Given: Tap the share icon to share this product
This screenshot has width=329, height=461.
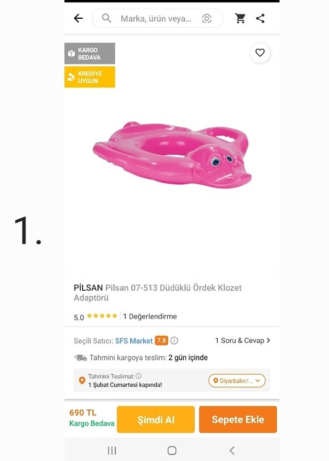Looking at the screenshot, I should 261,18.
